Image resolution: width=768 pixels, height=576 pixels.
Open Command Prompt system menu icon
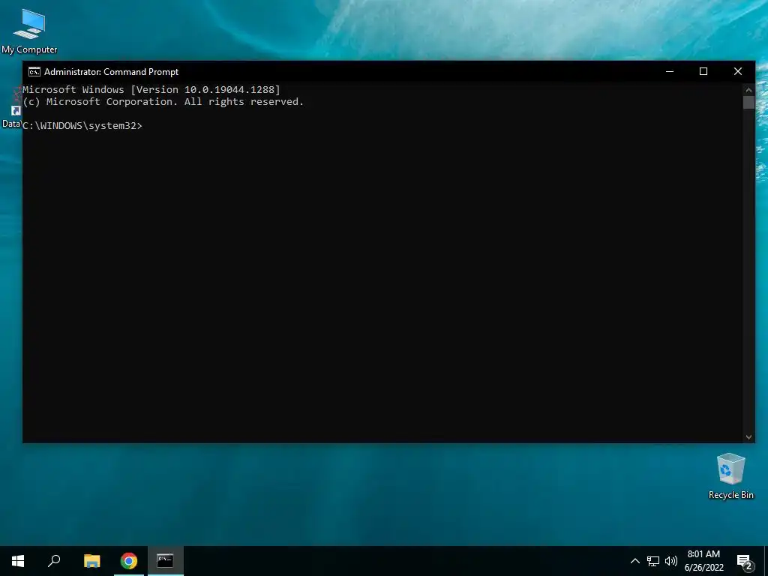[34, 72]
